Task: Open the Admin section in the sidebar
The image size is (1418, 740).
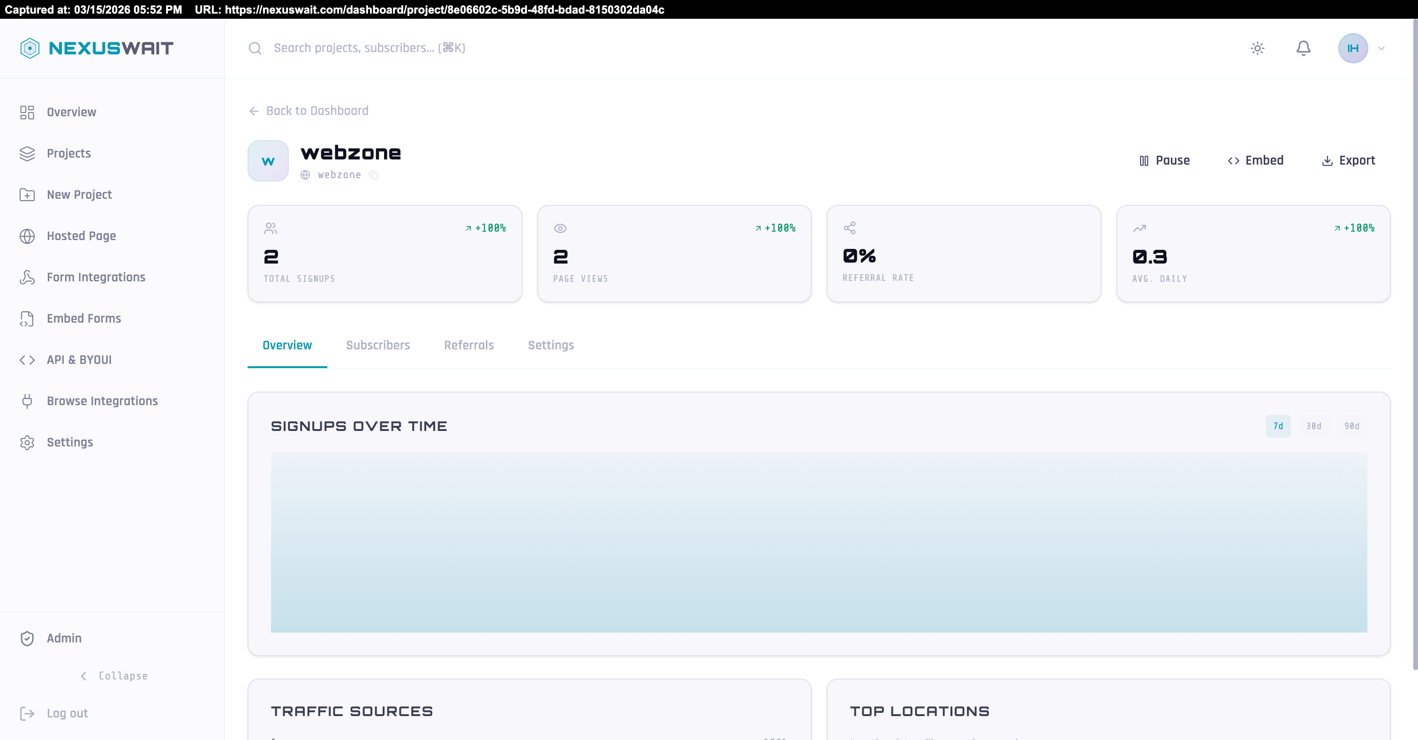Action: click(64, 638)
